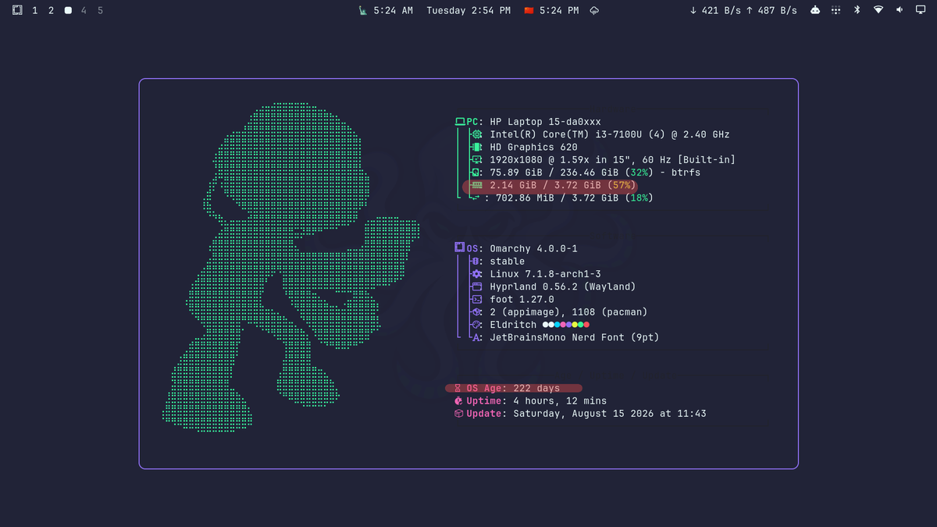Screen dimensions: 937x527
Task: Click the '2 (appimage), 1108 (pacman)' line
Action: coord(569,312)
